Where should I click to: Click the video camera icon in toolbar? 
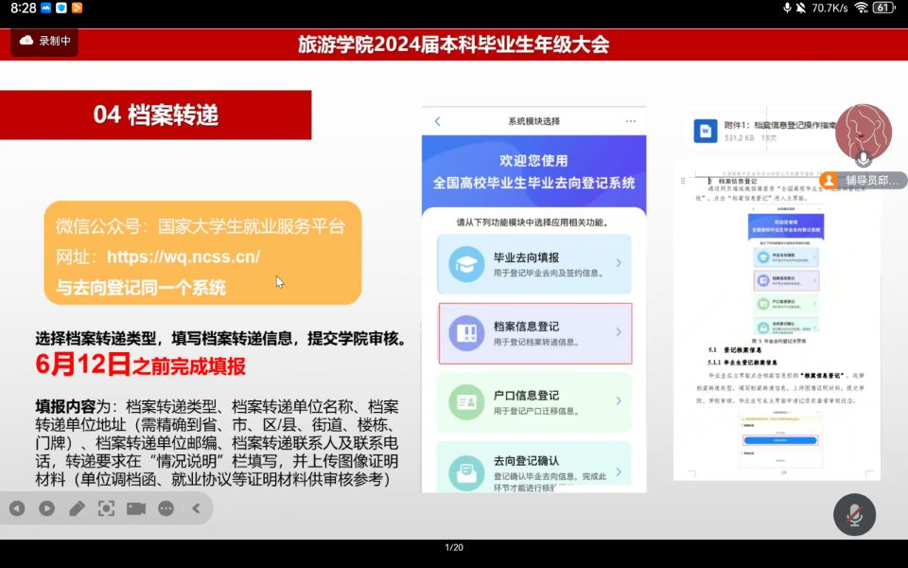click(x=136, y=508)
